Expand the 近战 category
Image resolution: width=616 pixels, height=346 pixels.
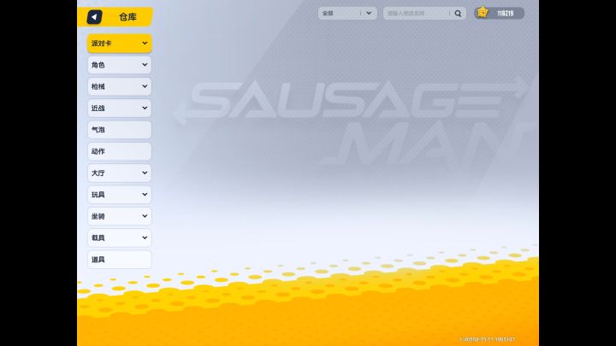coord(120,108)
